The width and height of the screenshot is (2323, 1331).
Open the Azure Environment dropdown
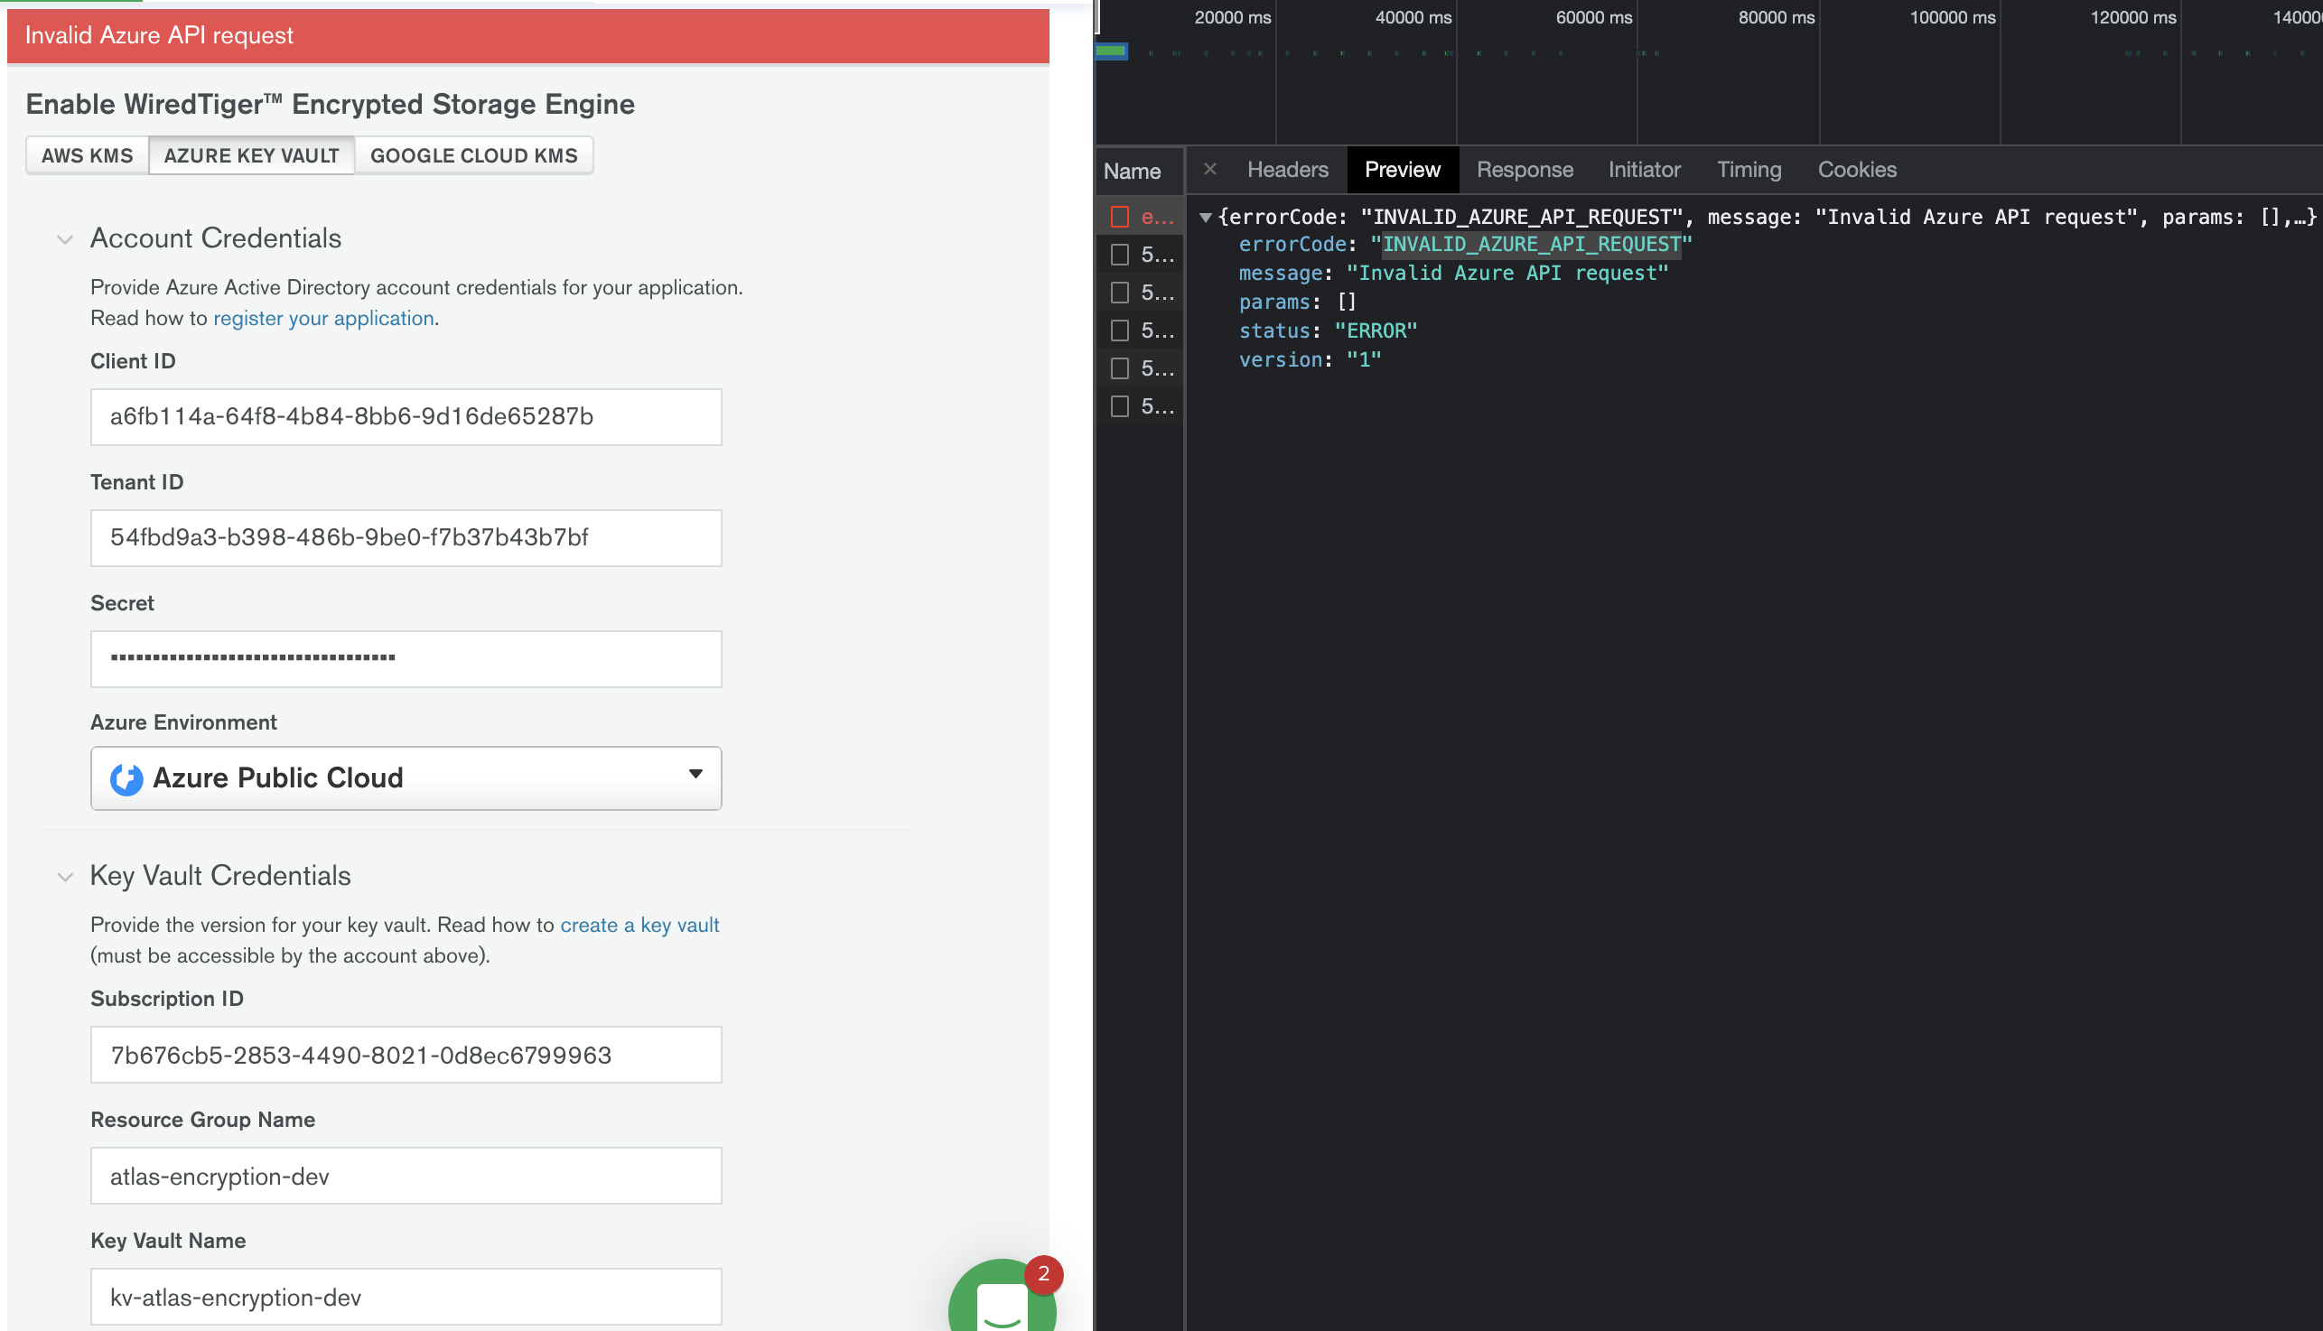406,778
